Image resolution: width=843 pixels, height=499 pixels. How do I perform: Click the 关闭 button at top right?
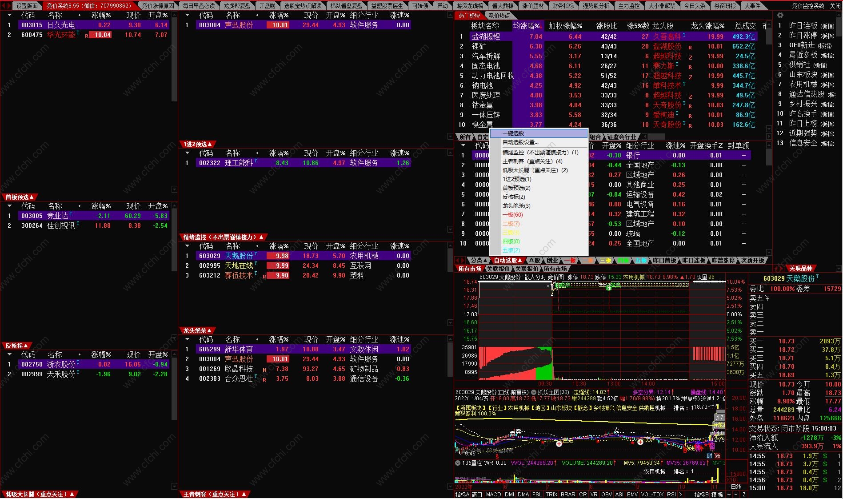pos(835,6)
